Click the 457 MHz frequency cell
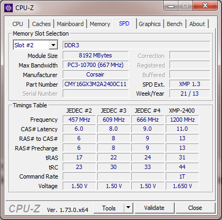The image size is (222, 220). tap(79, 120)
